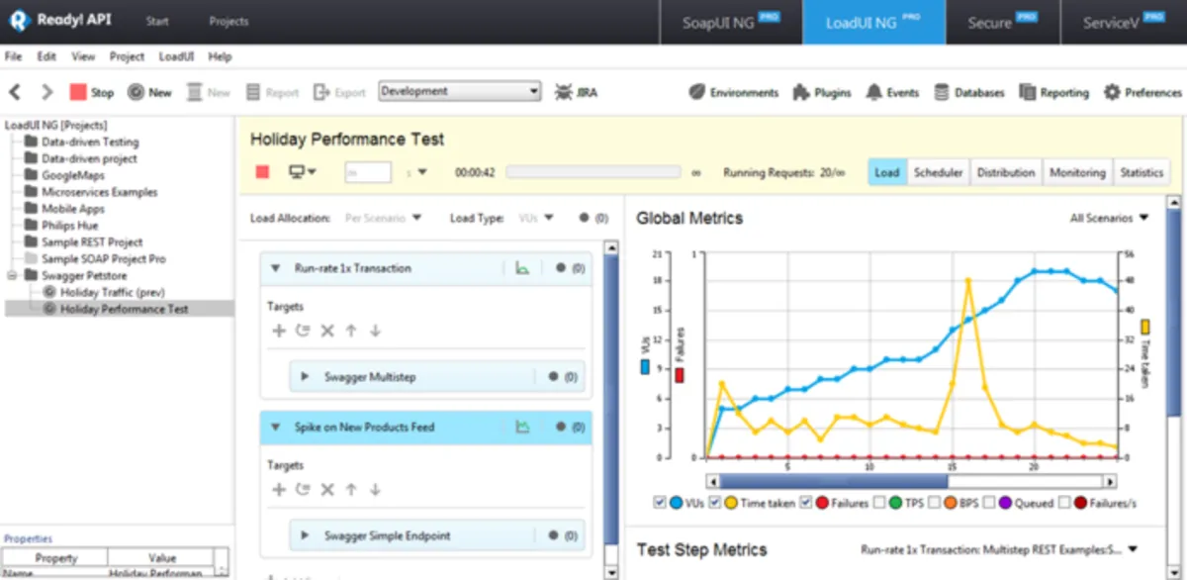Open the duration unit dropdown
The width and height of the screenshot is (1187, 580).
pyautogui.click(x=416, y=172)
